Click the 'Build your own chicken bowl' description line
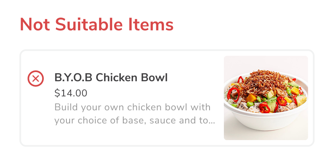Image resolution: width=334 pixels, height=160 pixels. (x=132, y=107)
